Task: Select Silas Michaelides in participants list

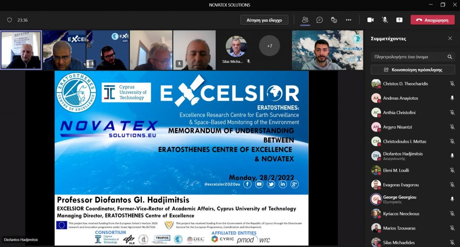Action: point(413,243)
